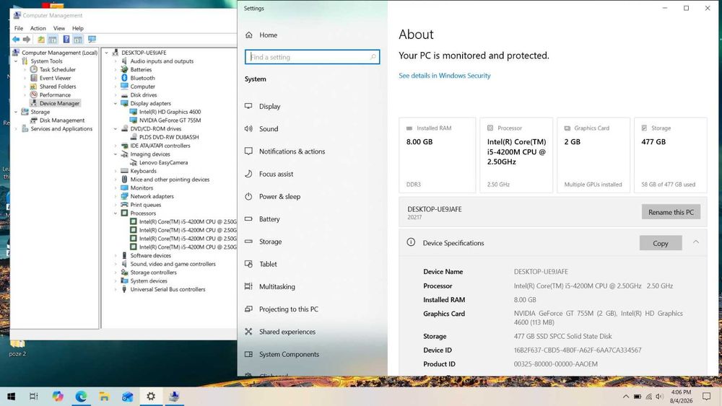Image resolution: width=722 pixels, height=406 pixels.
Task: Select Lenovo EasyCamera device
Action: tap(163, 163)
